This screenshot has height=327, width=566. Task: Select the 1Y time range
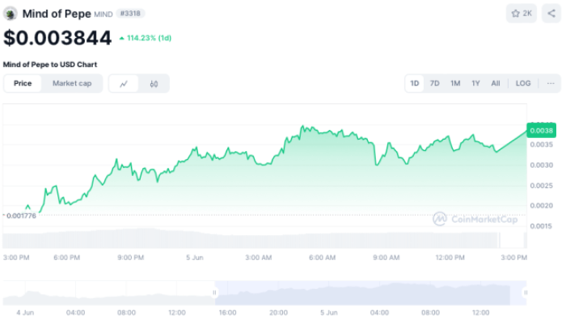point(475,83)
